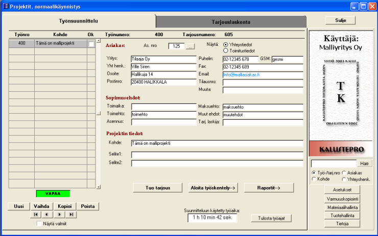Open Asetukset settings
Image resolution: width=378 pixels, height=236 pixels.
point(342,190)
